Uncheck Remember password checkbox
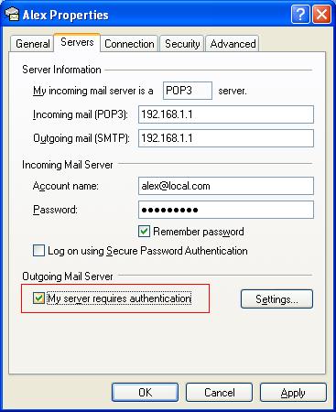 [144, 232]
